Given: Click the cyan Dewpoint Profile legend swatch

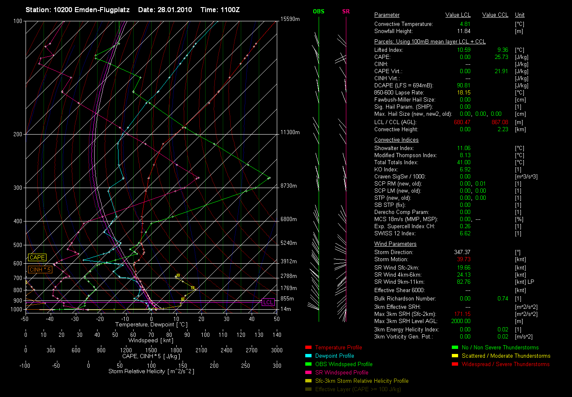Looking at the screenshot, I should [309, 356].
